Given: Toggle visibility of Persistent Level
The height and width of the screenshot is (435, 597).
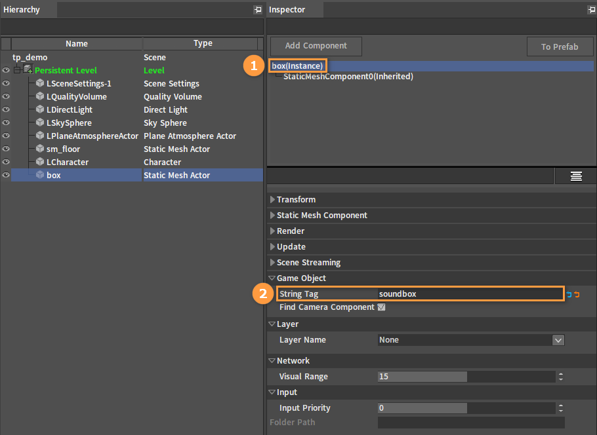Looking at the screenshot, I should pyautogui.click(x=6, y=70).
